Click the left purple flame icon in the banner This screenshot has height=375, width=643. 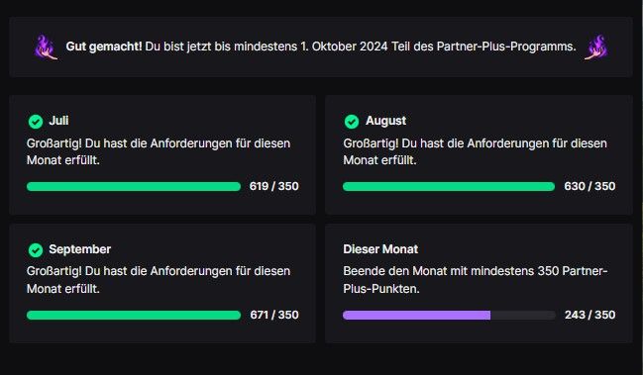(46, 47)
